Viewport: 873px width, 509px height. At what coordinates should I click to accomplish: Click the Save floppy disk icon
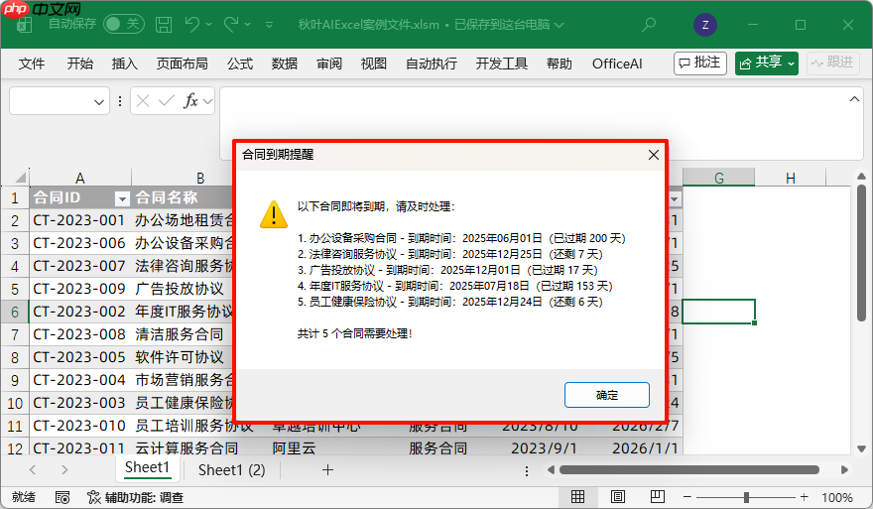pyautogui.click(x=163, y=24)
